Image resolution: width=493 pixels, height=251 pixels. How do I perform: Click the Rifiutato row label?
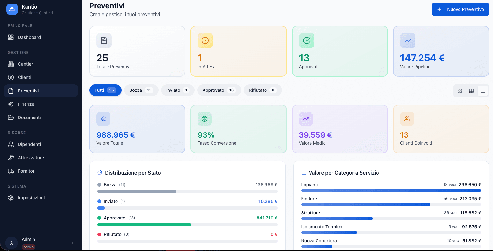point(113,234)
